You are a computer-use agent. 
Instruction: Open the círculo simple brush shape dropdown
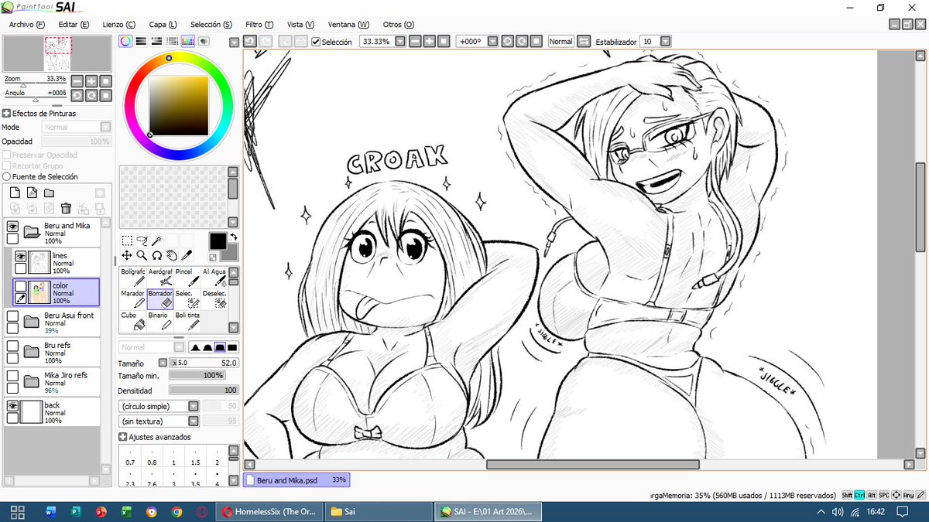[x=194, y=406]
